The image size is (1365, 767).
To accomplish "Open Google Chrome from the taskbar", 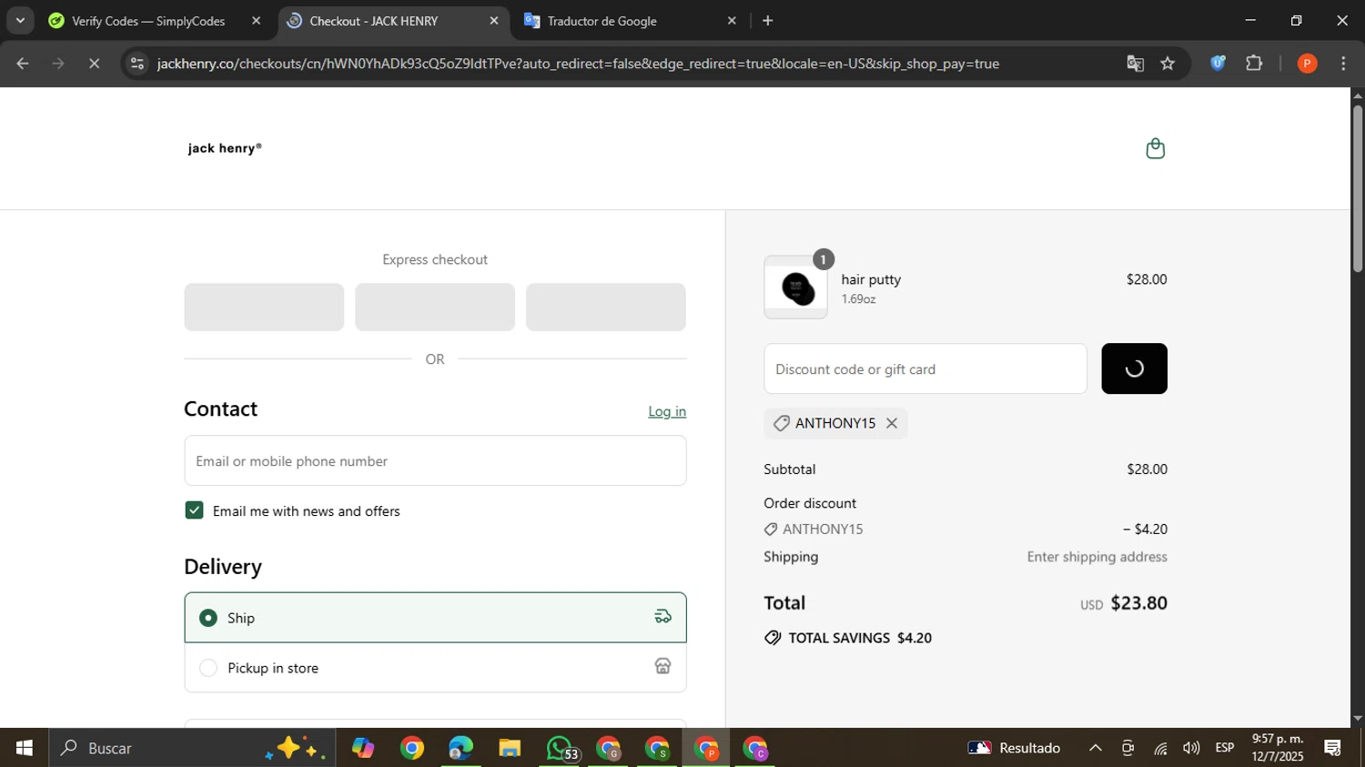I will 412,748.
